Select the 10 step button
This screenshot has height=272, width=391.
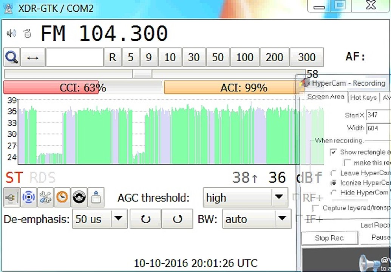170,57
